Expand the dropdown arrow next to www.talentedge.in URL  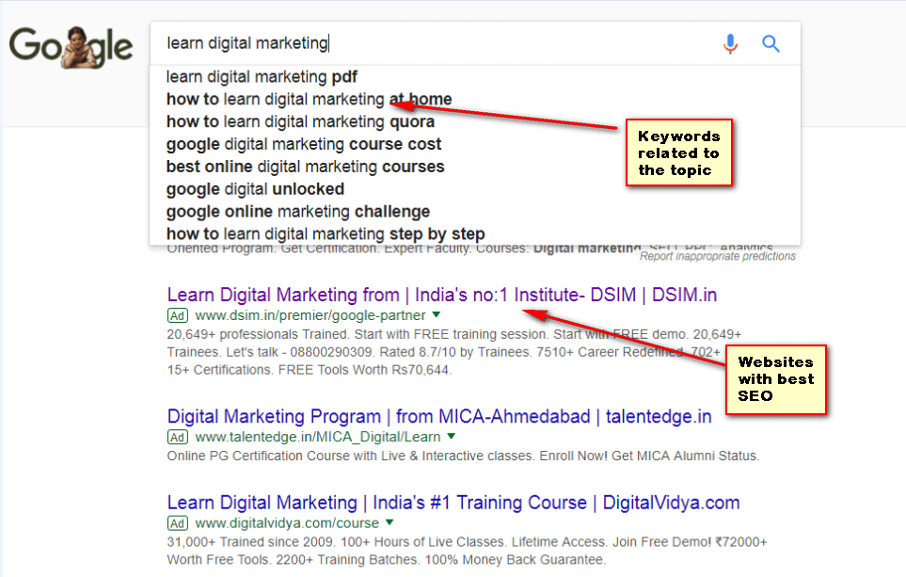[x=452, y=437]
